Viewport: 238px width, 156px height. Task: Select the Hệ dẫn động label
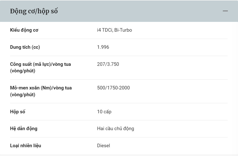click(24, 129)
